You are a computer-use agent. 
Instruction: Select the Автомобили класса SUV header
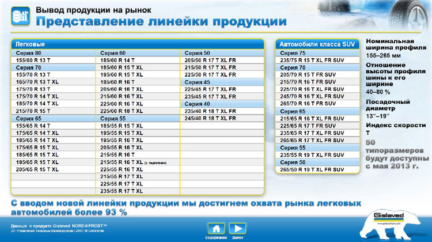click(317, 44)
